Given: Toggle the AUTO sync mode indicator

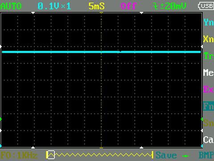Looking at the screenshot, I should [x=11, y=6].
